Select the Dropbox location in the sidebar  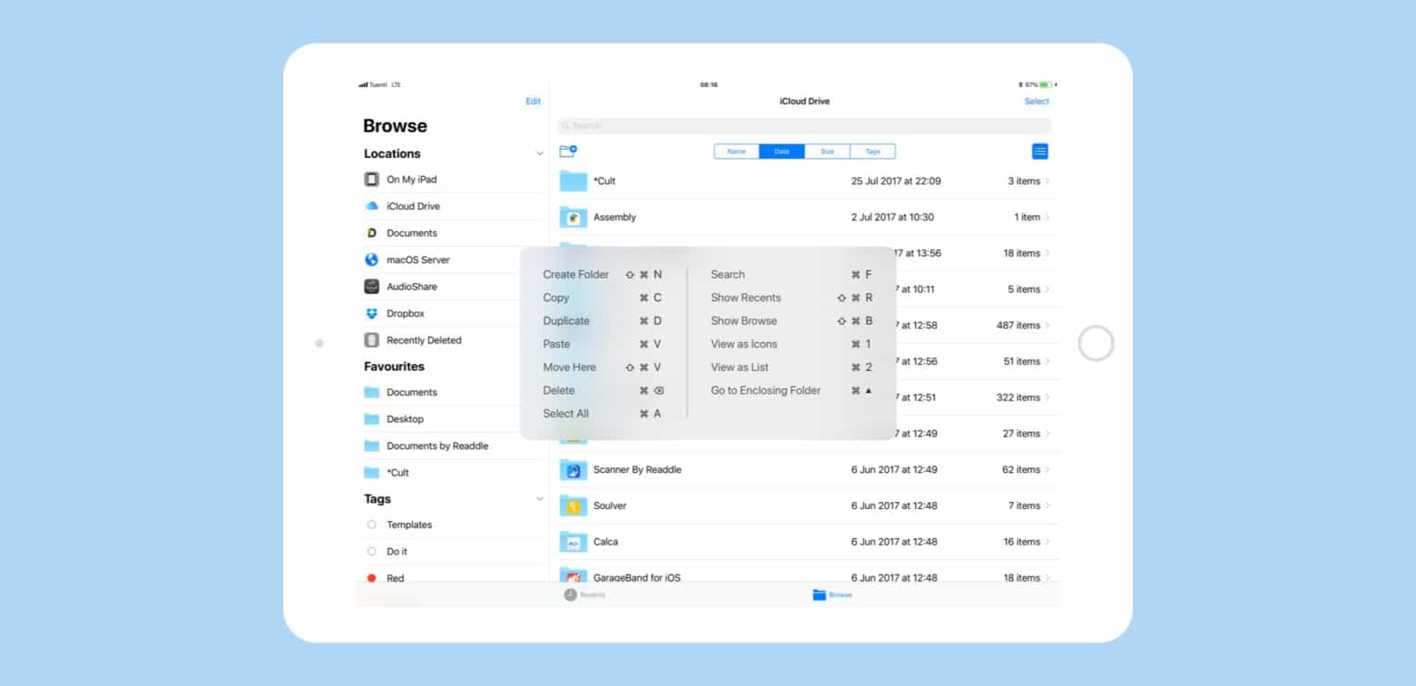click(406, 313)
